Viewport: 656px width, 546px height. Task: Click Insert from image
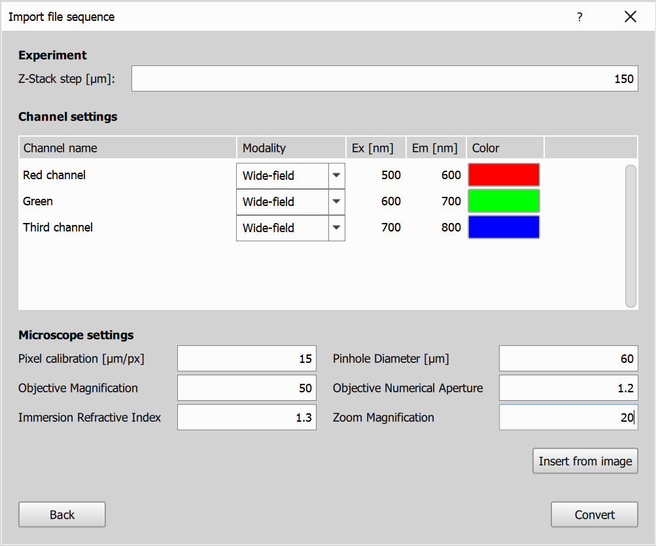coord(585,460)
